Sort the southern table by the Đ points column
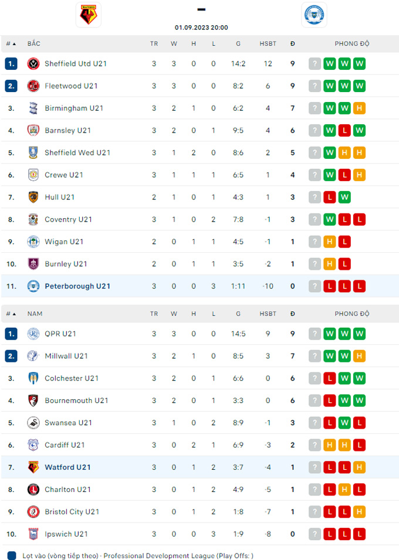The height and width of the screenshot is (560, 399). [292, 314]
